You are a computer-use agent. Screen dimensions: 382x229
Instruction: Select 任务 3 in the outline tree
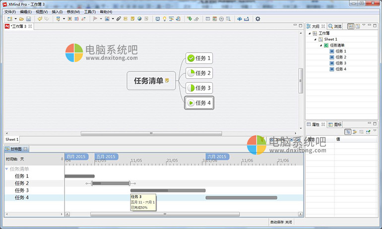(340, 63)
